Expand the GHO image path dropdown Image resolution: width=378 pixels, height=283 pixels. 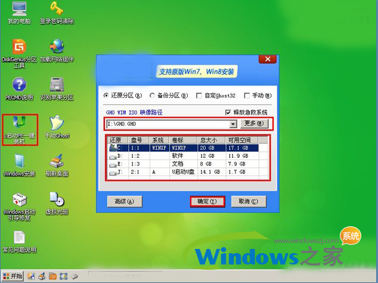pos(233,124)
